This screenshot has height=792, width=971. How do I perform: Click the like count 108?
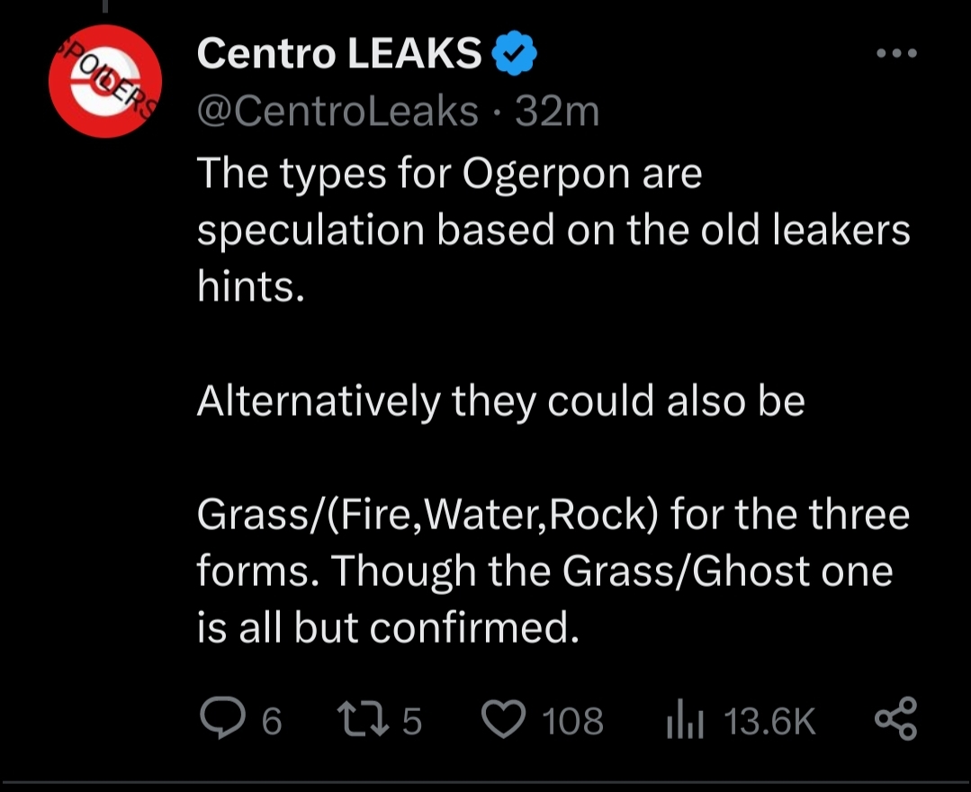573,721
